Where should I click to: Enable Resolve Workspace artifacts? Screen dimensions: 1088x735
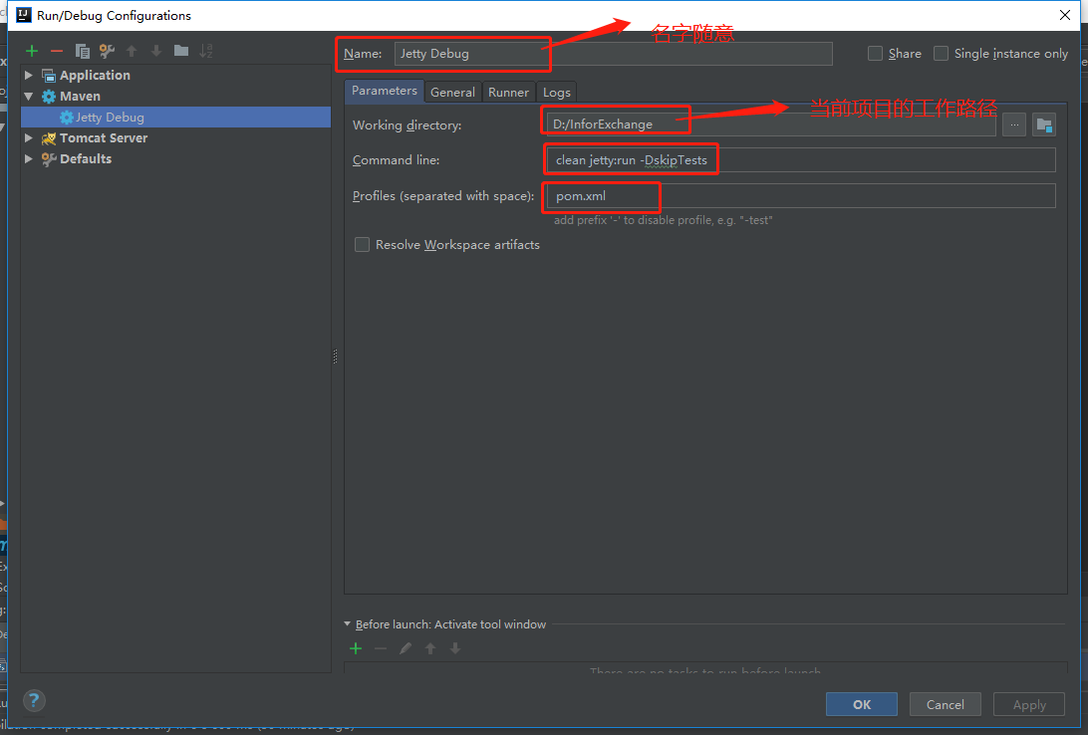click(x=362, y=244)
